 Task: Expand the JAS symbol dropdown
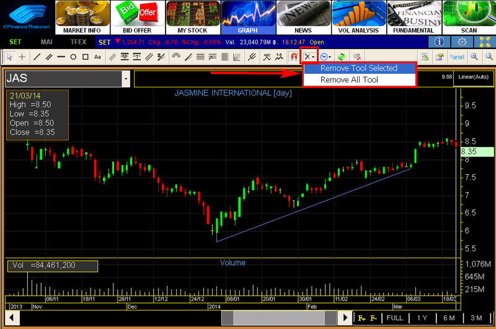tap(126, 79)
